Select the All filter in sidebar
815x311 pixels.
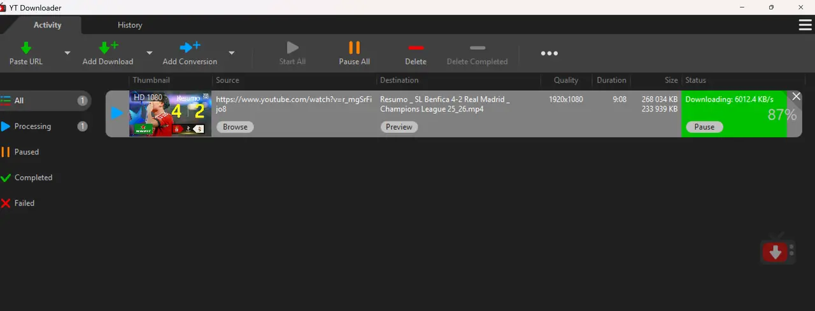tap(46, 100)
